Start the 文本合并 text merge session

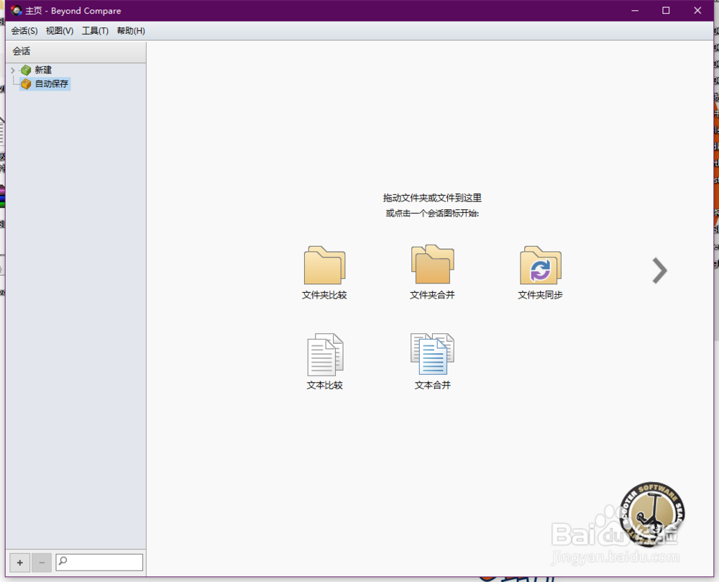432,362
